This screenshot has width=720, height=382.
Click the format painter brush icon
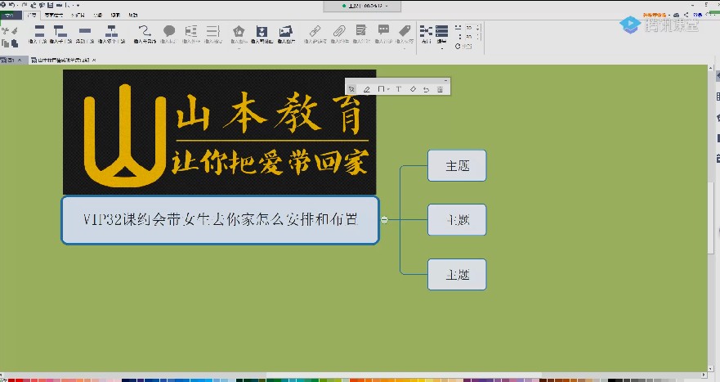coord(15,31)
